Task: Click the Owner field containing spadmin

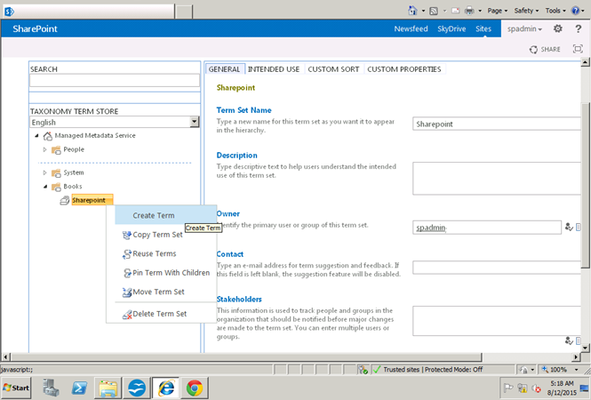Action: (x=487, y=228)
